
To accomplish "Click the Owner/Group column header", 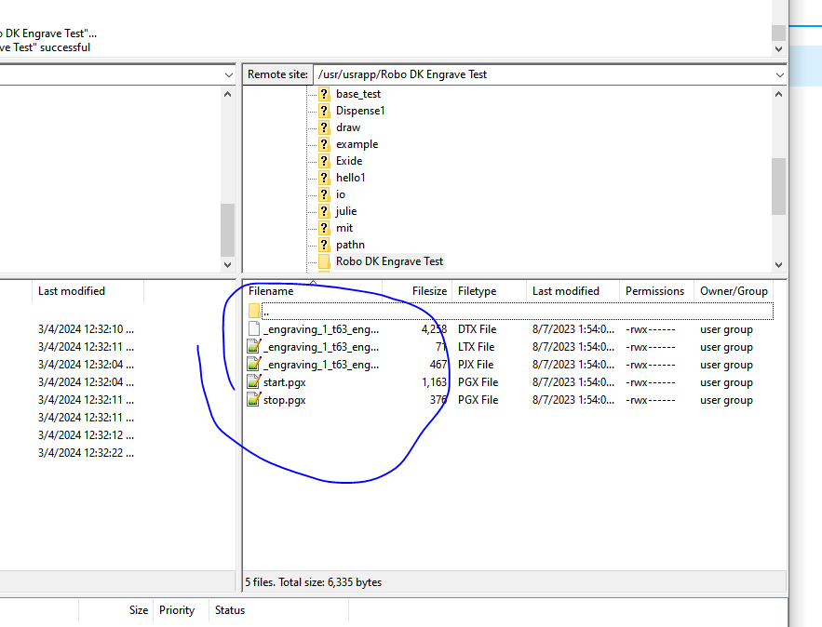I will [x=734, y=291].
